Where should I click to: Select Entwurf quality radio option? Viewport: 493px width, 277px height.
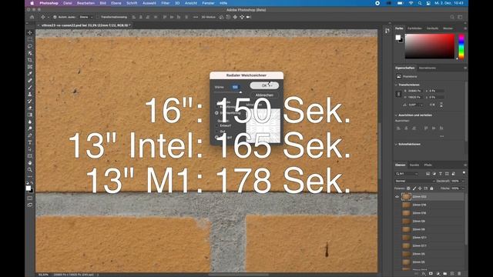216,125
